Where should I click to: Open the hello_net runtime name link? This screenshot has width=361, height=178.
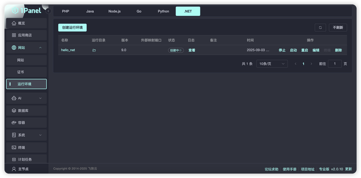[x=68, y=50]
